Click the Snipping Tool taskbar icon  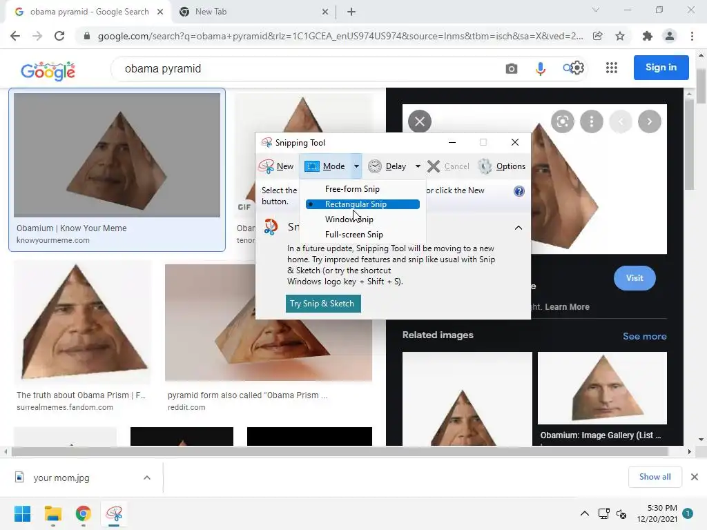(x=114, y=513)
